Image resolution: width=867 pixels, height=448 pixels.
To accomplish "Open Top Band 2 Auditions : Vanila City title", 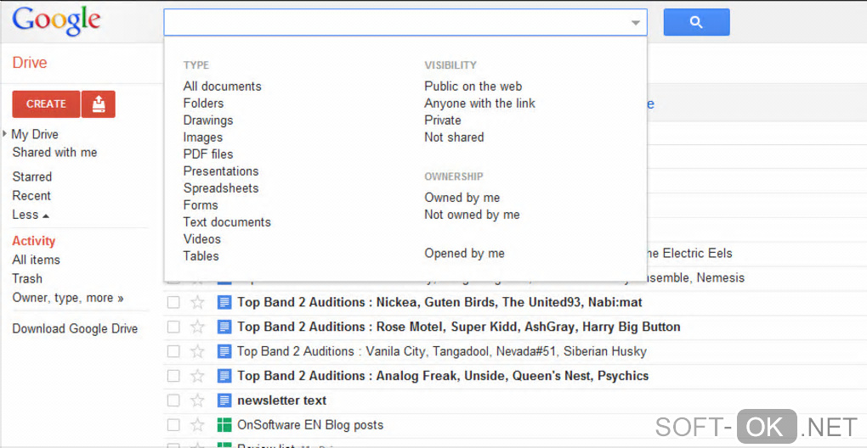I will (442, 351).
